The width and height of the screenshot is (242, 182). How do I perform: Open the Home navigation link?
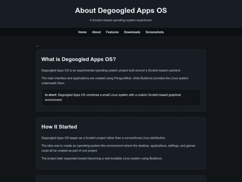(x=82, y=32)
